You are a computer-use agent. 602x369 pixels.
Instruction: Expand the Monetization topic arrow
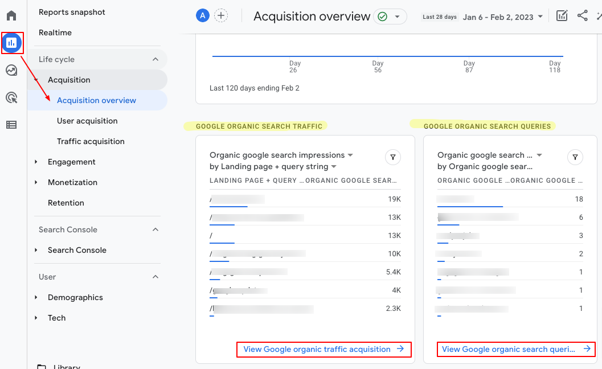point(36,182)
